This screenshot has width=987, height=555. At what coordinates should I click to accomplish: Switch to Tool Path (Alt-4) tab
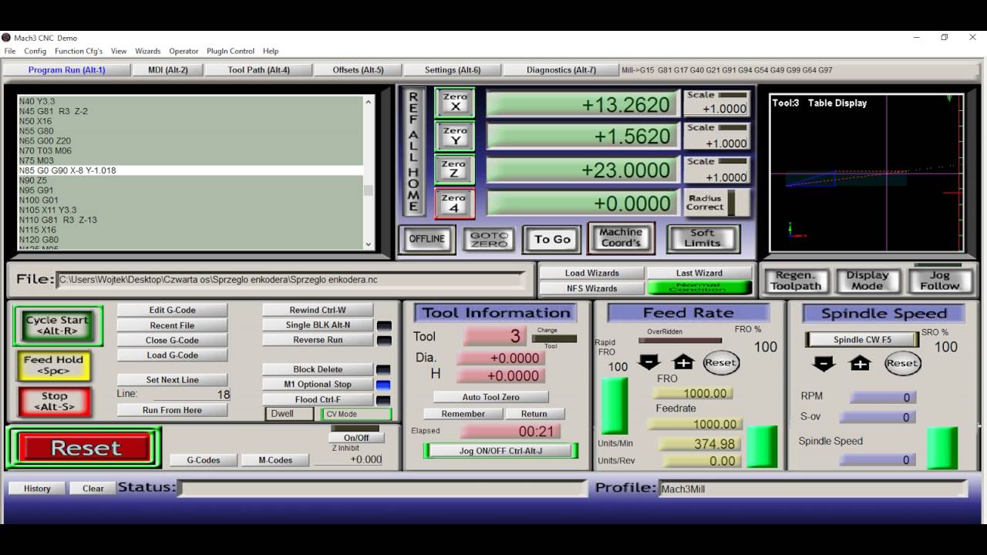tap(259, 70)
